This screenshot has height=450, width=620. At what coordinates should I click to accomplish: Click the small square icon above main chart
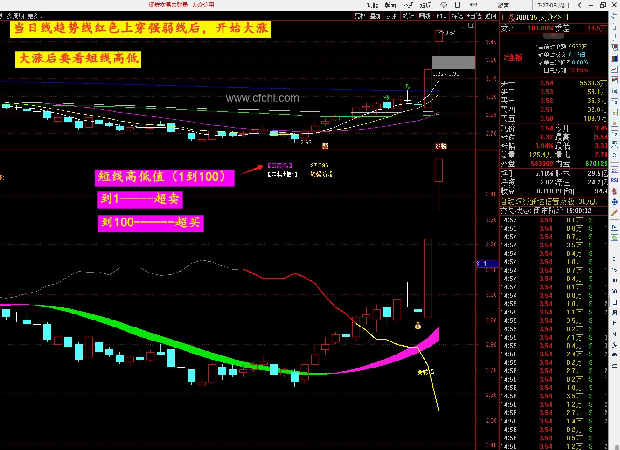[x=471, y=26]
